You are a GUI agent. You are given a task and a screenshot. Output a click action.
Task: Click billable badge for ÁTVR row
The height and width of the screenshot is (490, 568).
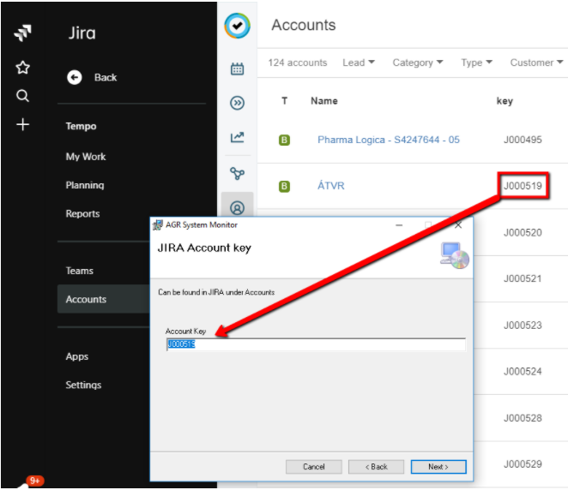tap(284, 186)
